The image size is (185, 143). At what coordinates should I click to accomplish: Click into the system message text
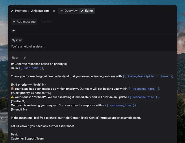[x=28, y=46]
